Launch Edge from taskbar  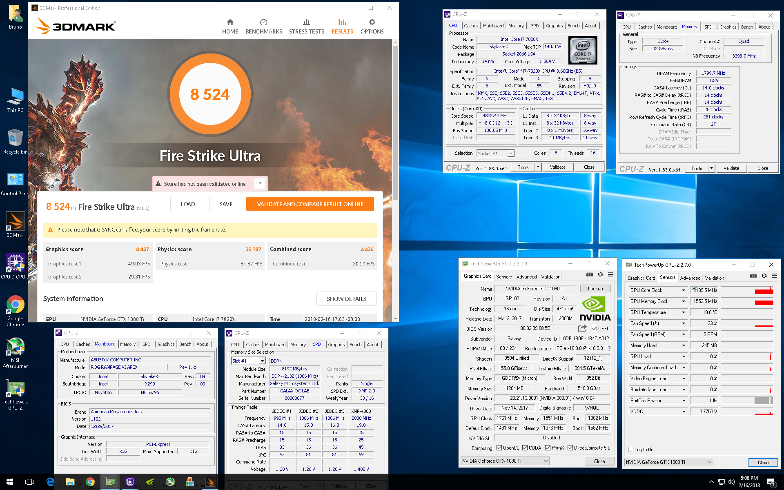pos(50,482)
